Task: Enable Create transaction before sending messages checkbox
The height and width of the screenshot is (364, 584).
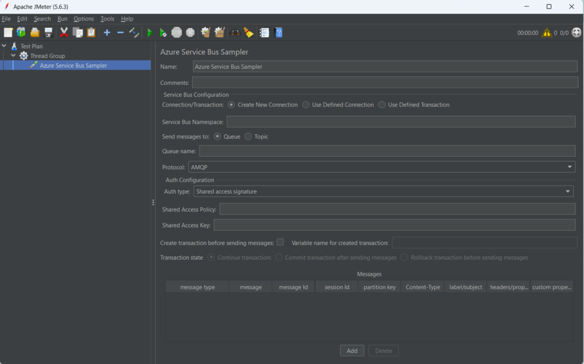Action: [x=280, y=242]
